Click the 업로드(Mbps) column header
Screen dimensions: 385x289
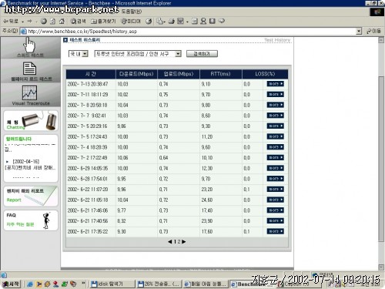click(179, 74)
